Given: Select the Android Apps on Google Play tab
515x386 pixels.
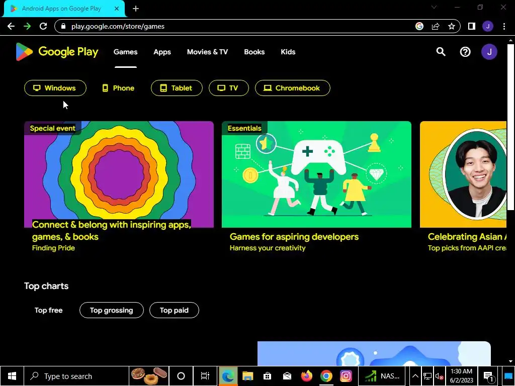Looking at the screenshot, I should click(64, 9).
